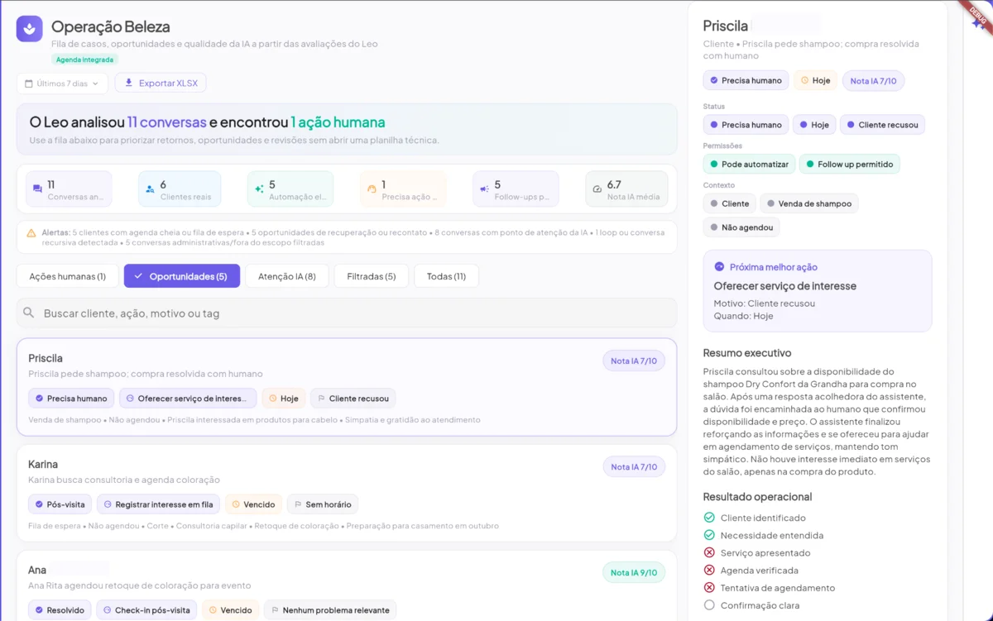Click Nota IA 7/10 badge on Karina card

point(634,466)
